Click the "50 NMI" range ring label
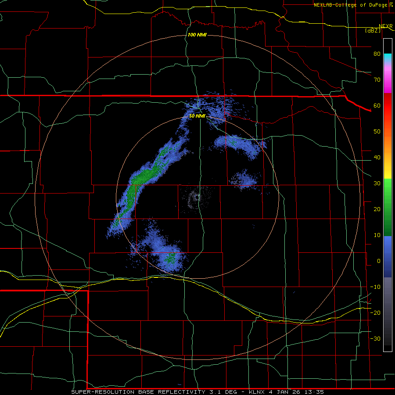 [x=197, y=116]
